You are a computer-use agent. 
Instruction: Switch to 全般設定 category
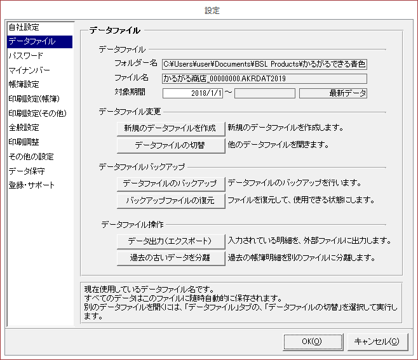[24, 128]
